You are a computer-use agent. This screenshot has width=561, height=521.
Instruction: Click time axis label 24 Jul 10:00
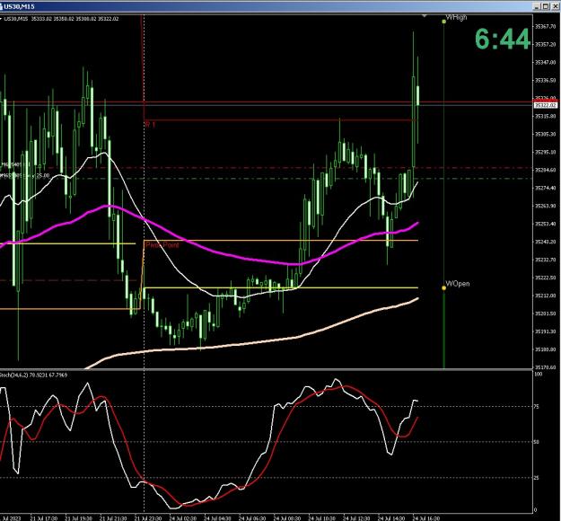[321, 518]
